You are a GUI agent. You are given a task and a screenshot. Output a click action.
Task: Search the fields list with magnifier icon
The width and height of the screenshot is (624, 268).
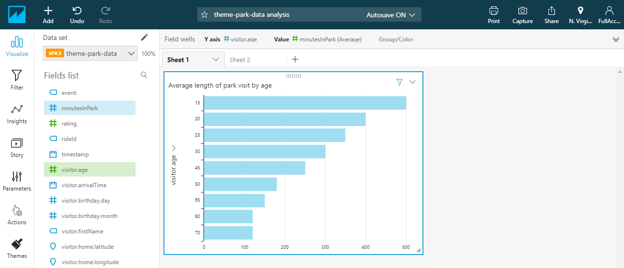(x=144, y=75)
